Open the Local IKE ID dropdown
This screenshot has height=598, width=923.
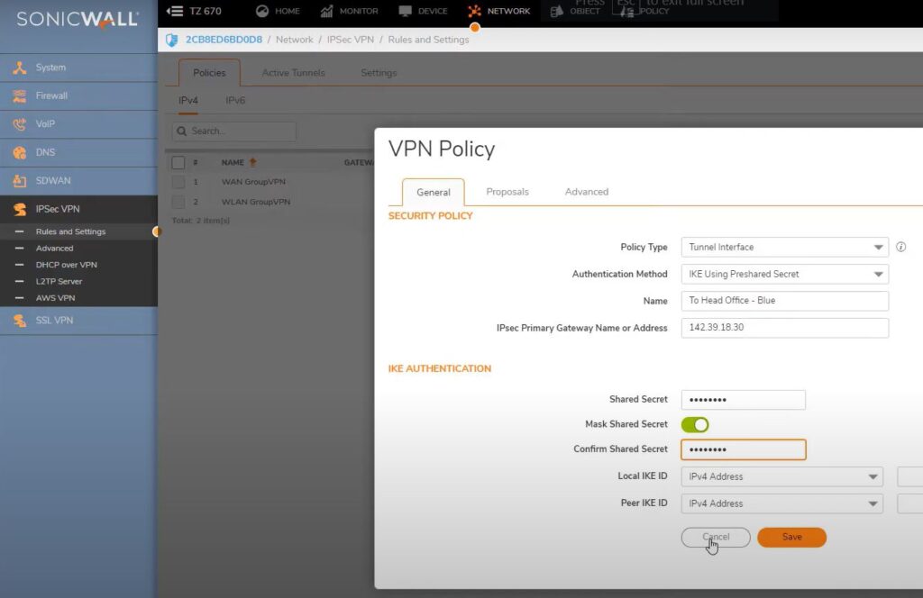point(781,476)
